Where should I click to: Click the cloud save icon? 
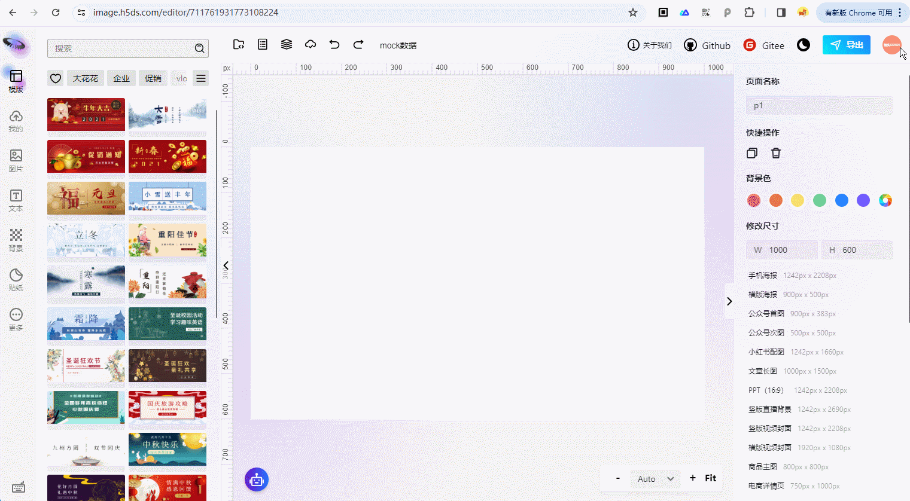[x=311, y=45]
